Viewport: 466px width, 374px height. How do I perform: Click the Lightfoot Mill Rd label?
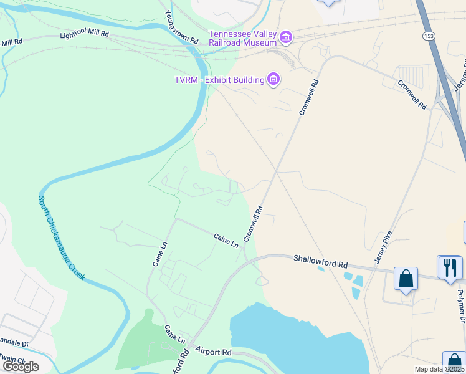[x=85, y=33]
